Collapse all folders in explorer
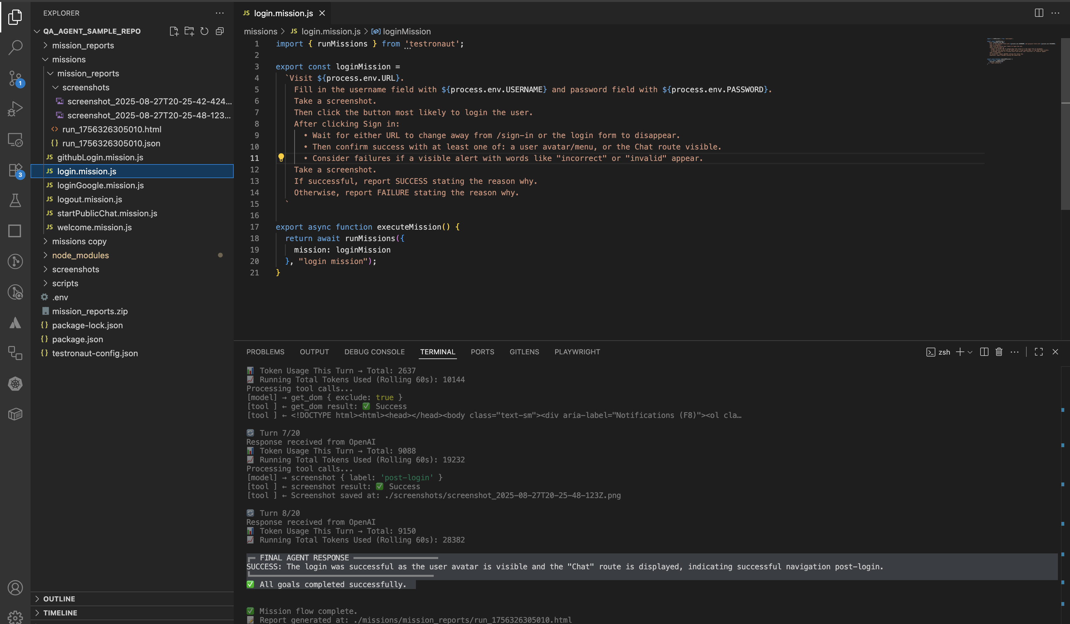The image size is (1070, 624). pos(219,31)
